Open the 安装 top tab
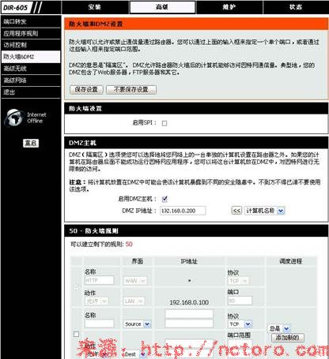The width and height of the screenshot is (329, 359). [x=95, y=7]
